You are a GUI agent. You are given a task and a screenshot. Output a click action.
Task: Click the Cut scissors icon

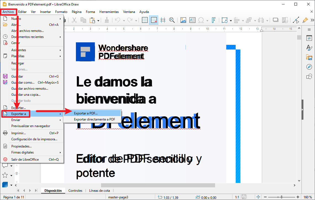[74, 20]
